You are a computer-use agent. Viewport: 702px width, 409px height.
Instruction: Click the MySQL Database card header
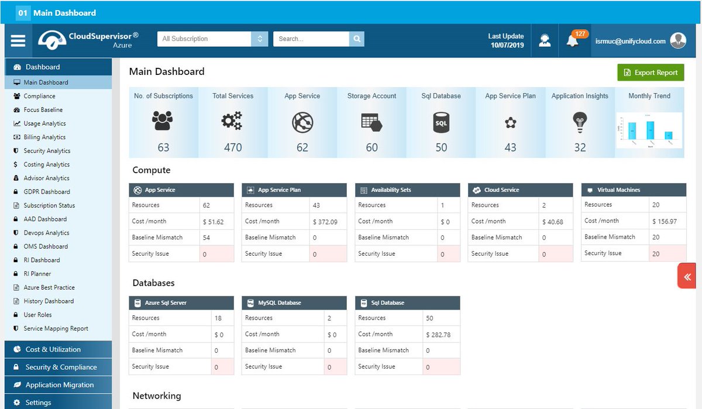(x=294, y=303)
